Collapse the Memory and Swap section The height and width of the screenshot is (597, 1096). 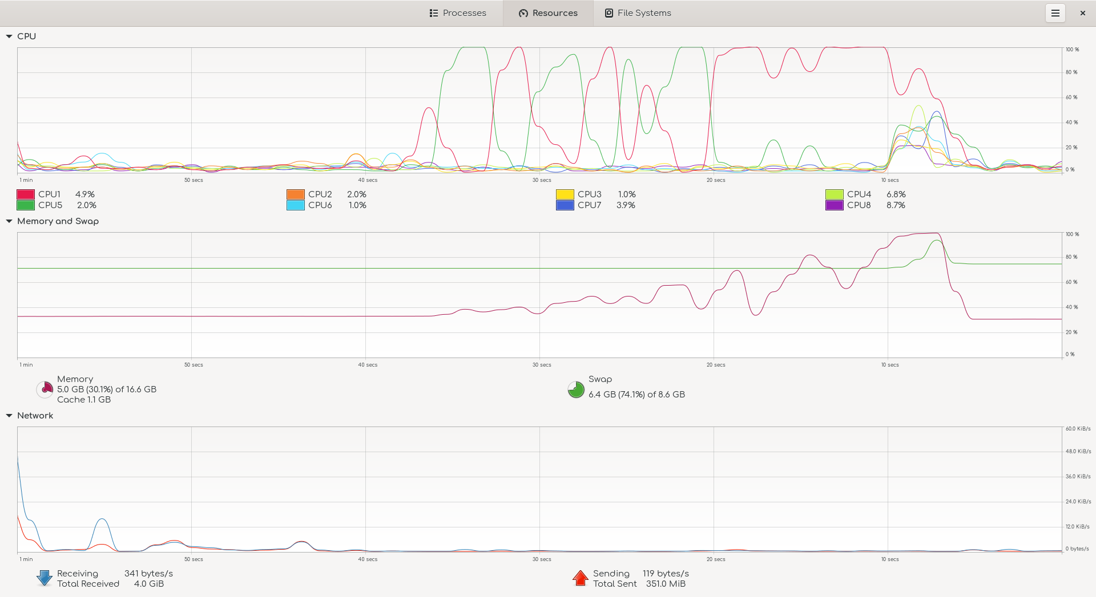[x=9, y=221]
